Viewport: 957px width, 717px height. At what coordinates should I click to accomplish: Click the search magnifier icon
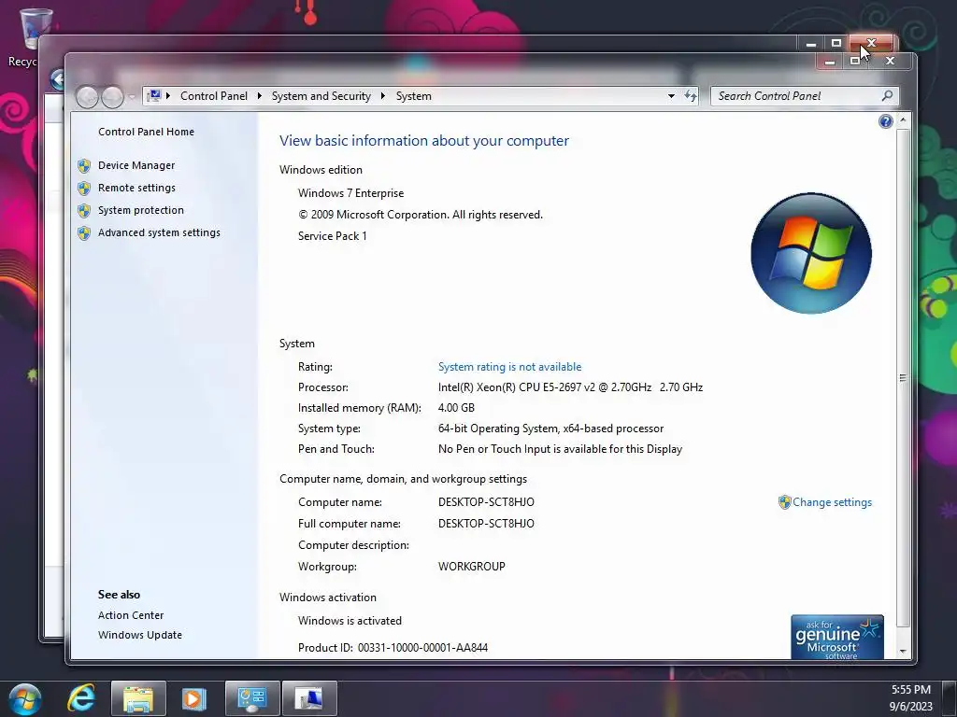pyautogui.click(x=887, y=96)
